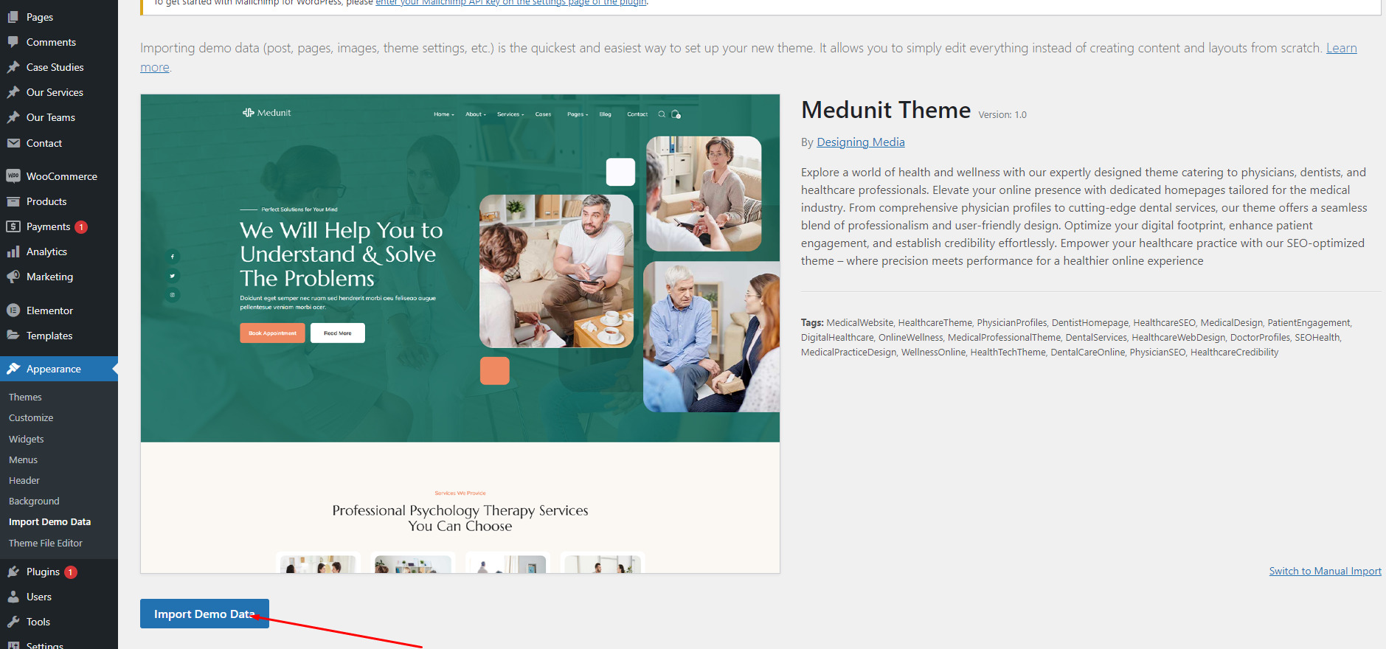Open the Header submenu item
This screenshot has height=649, width=1386.
[x=24, y=480]
